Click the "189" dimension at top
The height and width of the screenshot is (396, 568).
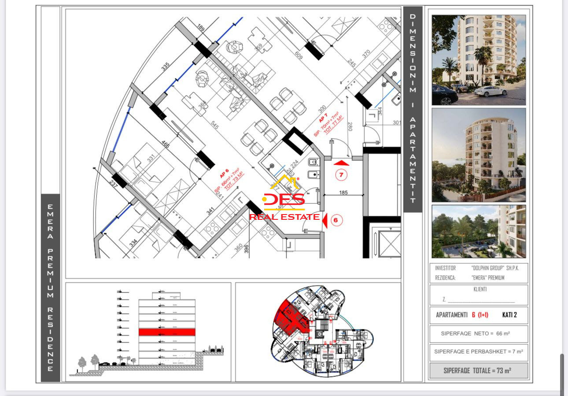[x=201, y=29]
